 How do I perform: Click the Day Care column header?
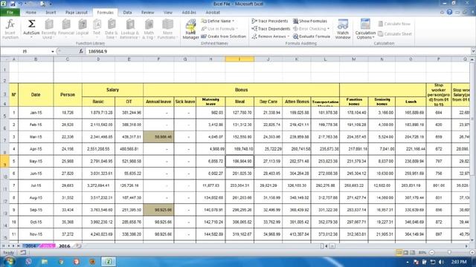[x=268, y=102]
